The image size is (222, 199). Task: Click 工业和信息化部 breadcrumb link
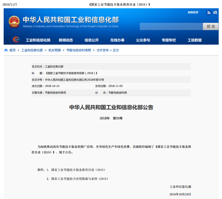click(x=32, y=50)
